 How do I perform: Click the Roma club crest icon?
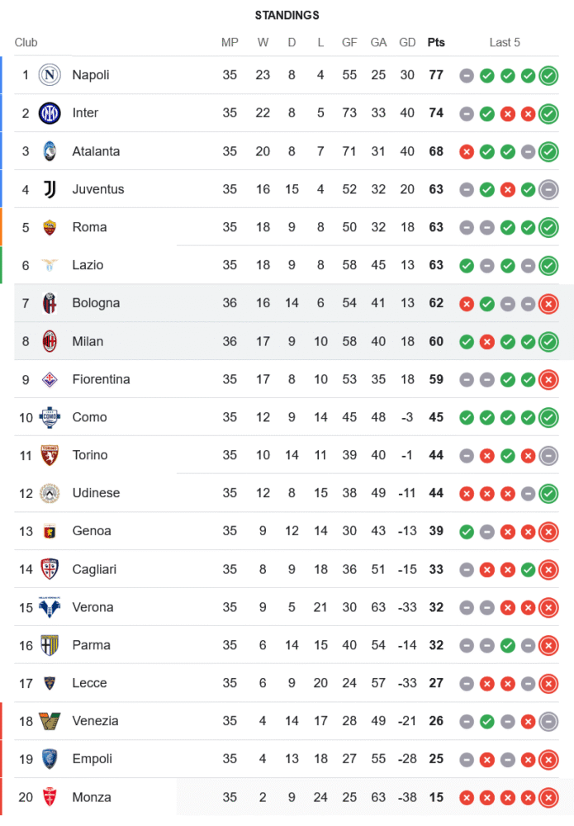(50, 227)
